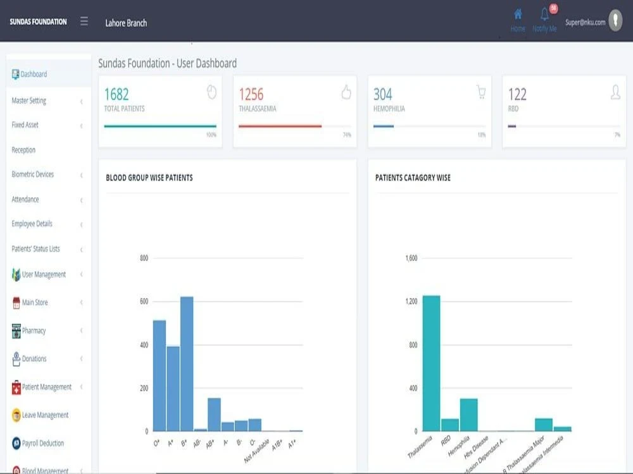This screenshot has width=633, height=474.
Task: Click the Notify Me link text
Action: (544, 28)
